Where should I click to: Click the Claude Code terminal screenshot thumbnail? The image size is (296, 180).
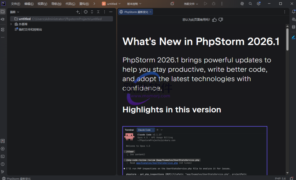[195, 151]
